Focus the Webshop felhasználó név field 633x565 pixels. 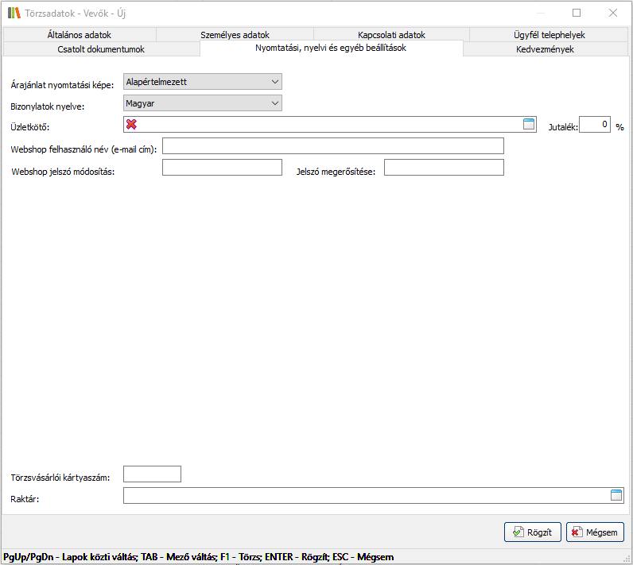tap(332, 146)
